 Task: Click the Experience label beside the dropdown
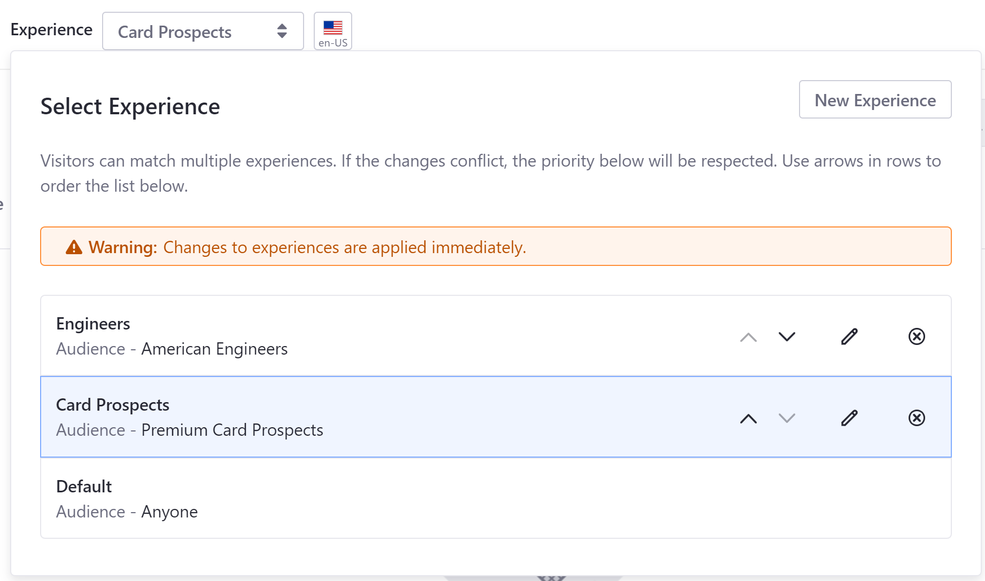tap(51, 29)
